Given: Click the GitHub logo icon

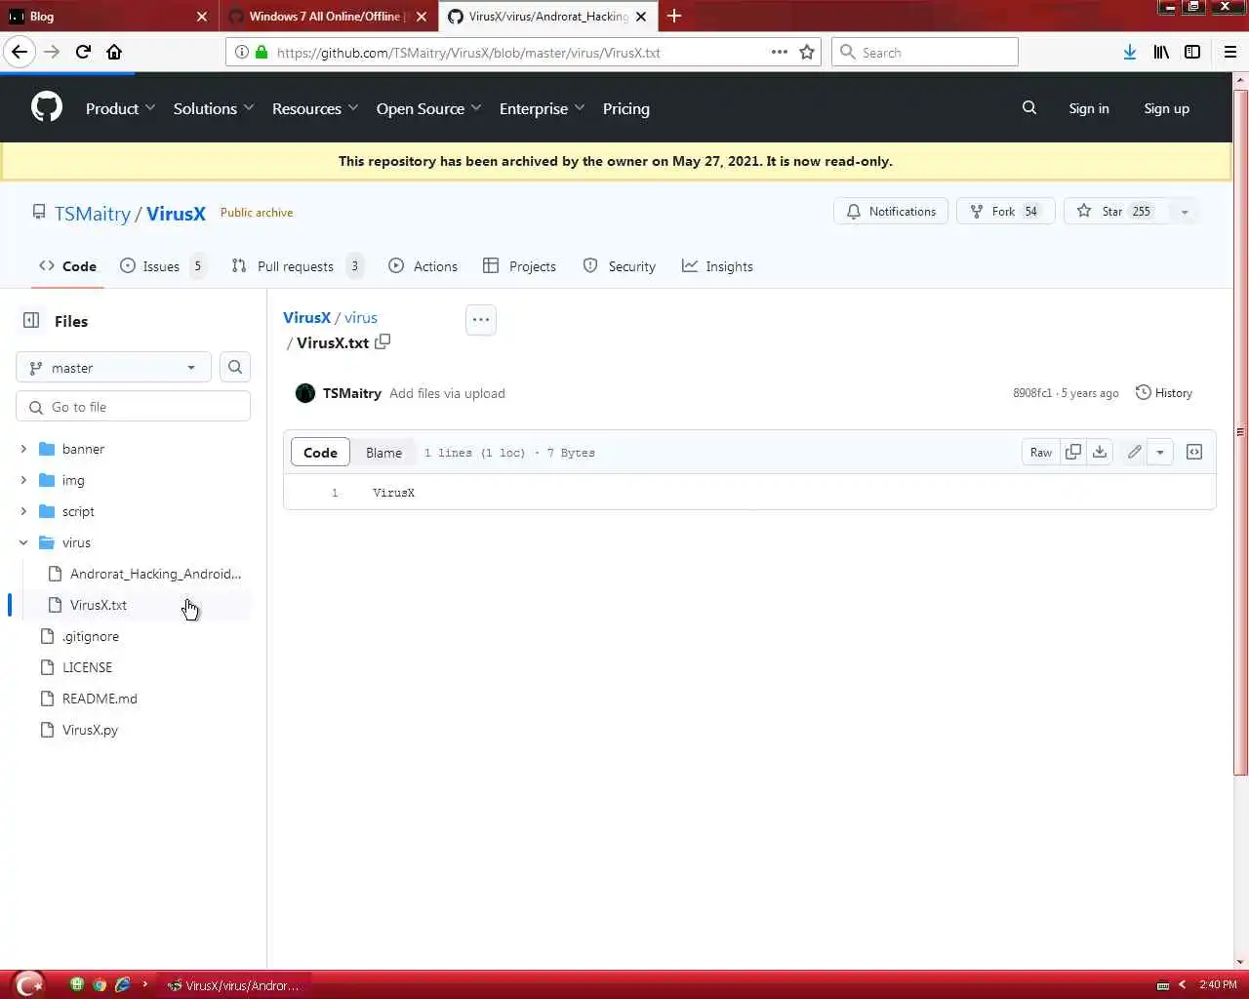Looking at the screenshot, I should click(x=47, y=107).
